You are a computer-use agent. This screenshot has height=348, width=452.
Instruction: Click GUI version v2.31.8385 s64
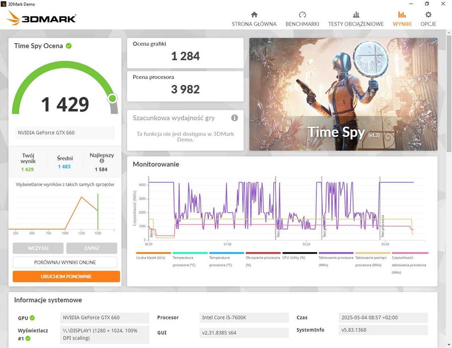click(x=244, y=333)
